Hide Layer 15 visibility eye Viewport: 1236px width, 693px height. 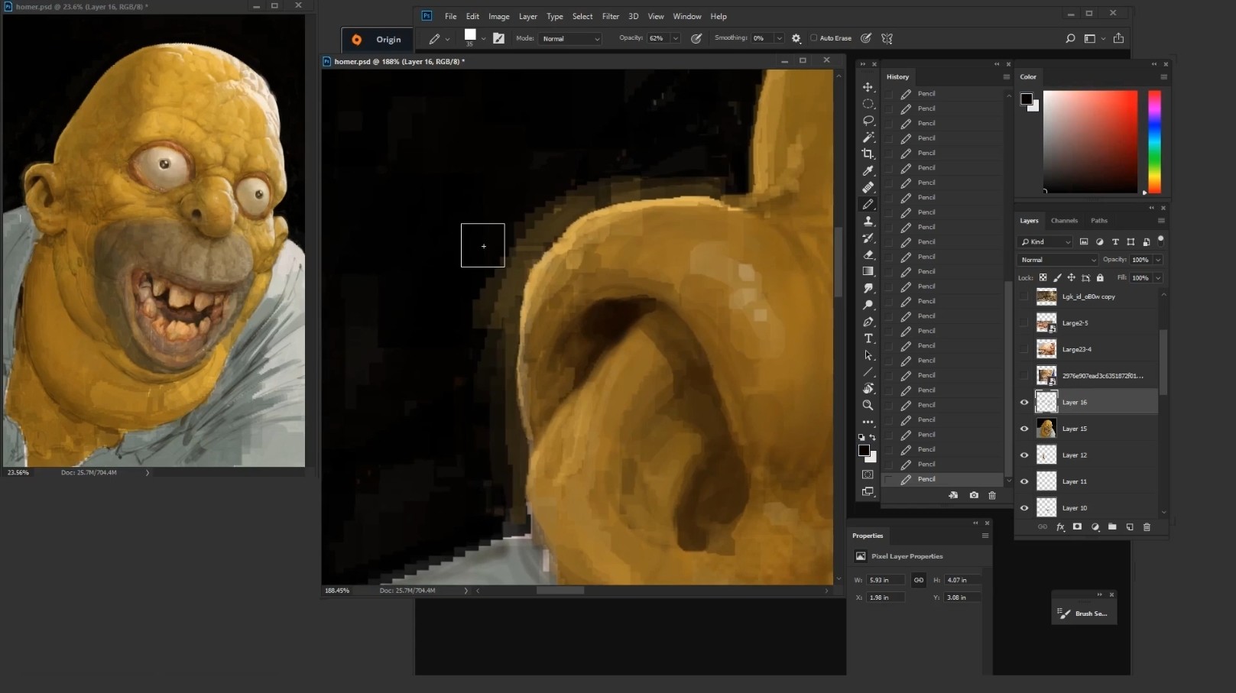click(1024, 429)
